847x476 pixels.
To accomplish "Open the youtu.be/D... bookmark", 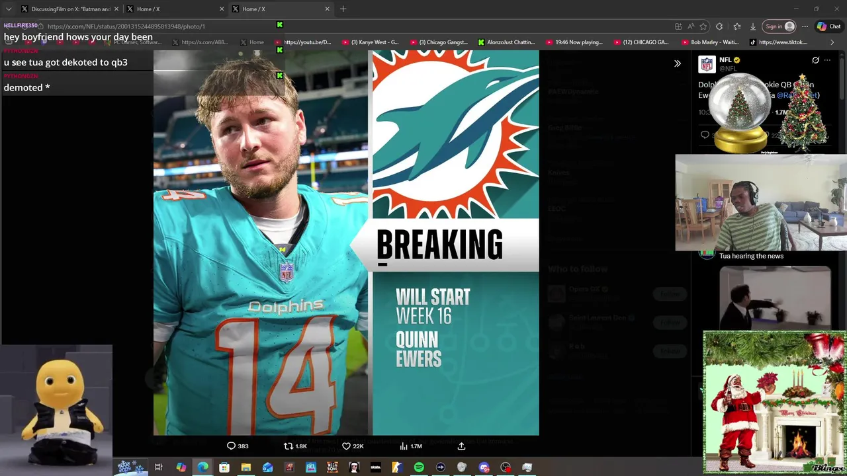I will [302, 42].
